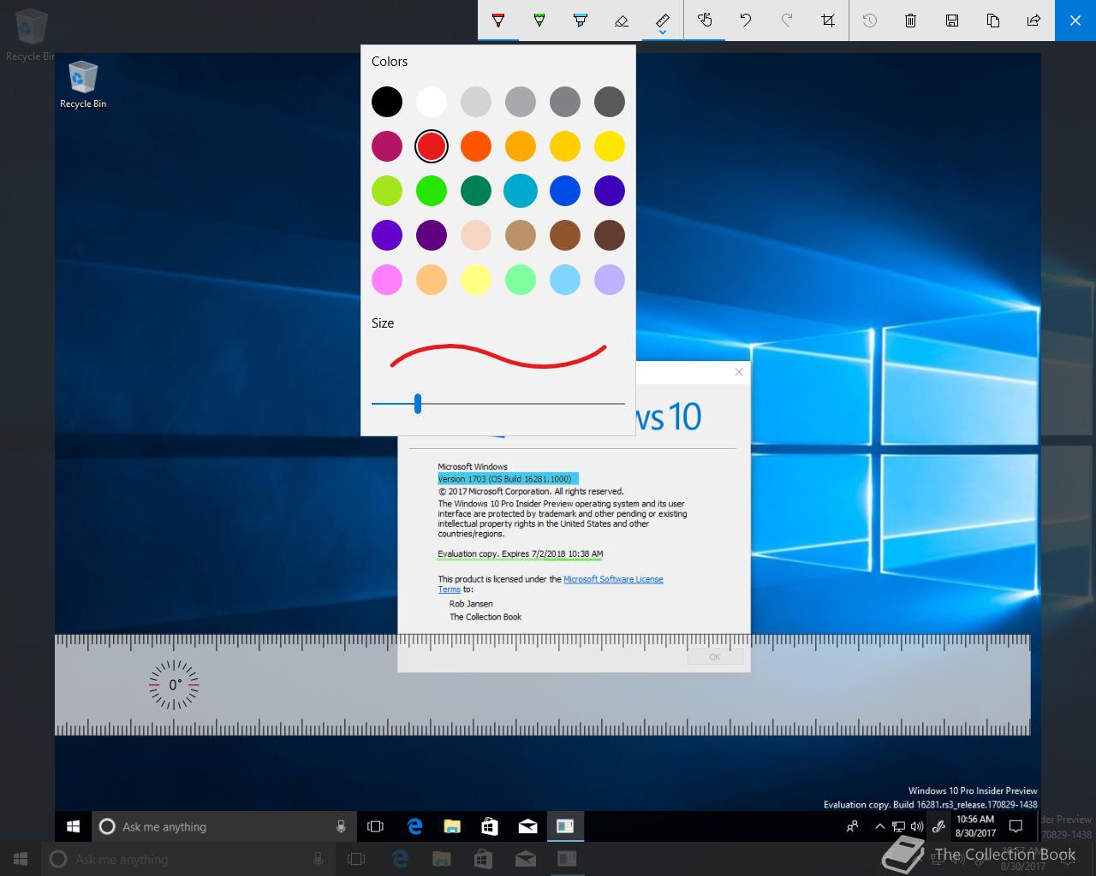Click the network icon in tray

[x=898, y=826]
